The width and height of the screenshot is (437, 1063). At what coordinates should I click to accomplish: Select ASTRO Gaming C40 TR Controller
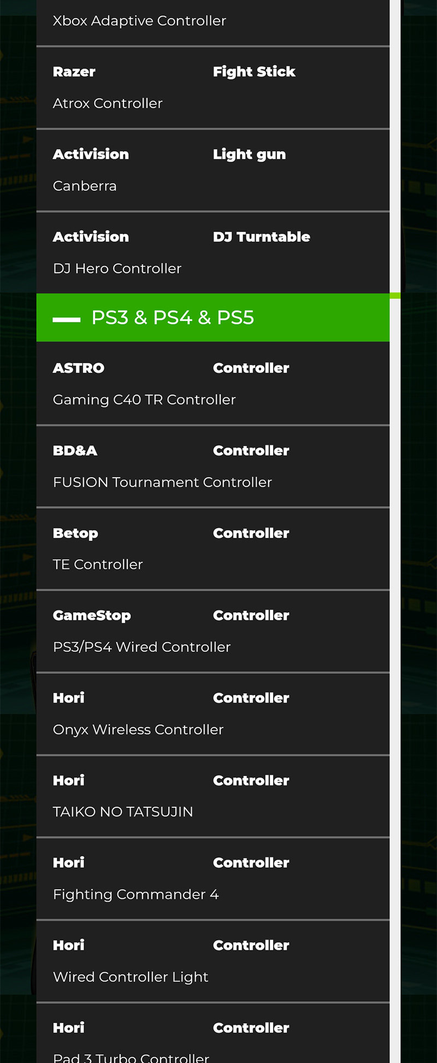144,400
